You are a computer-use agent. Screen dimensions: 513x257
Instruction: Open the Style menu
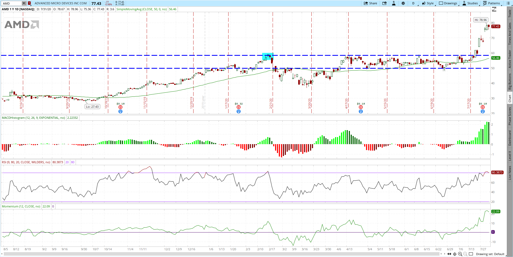click(x=428, y=3)
